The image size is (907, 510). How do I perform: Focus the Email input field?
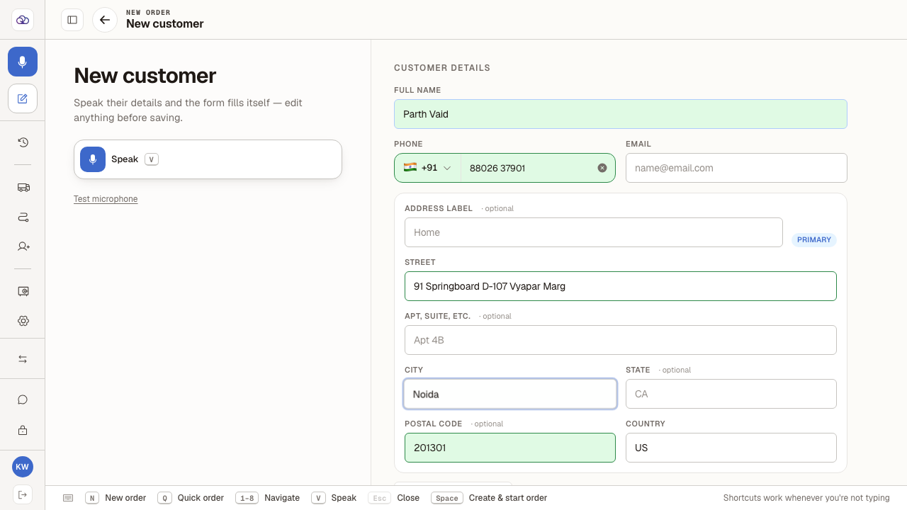coord(736,168)
